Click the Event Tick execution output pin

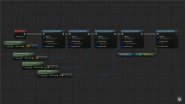[25, 34]
